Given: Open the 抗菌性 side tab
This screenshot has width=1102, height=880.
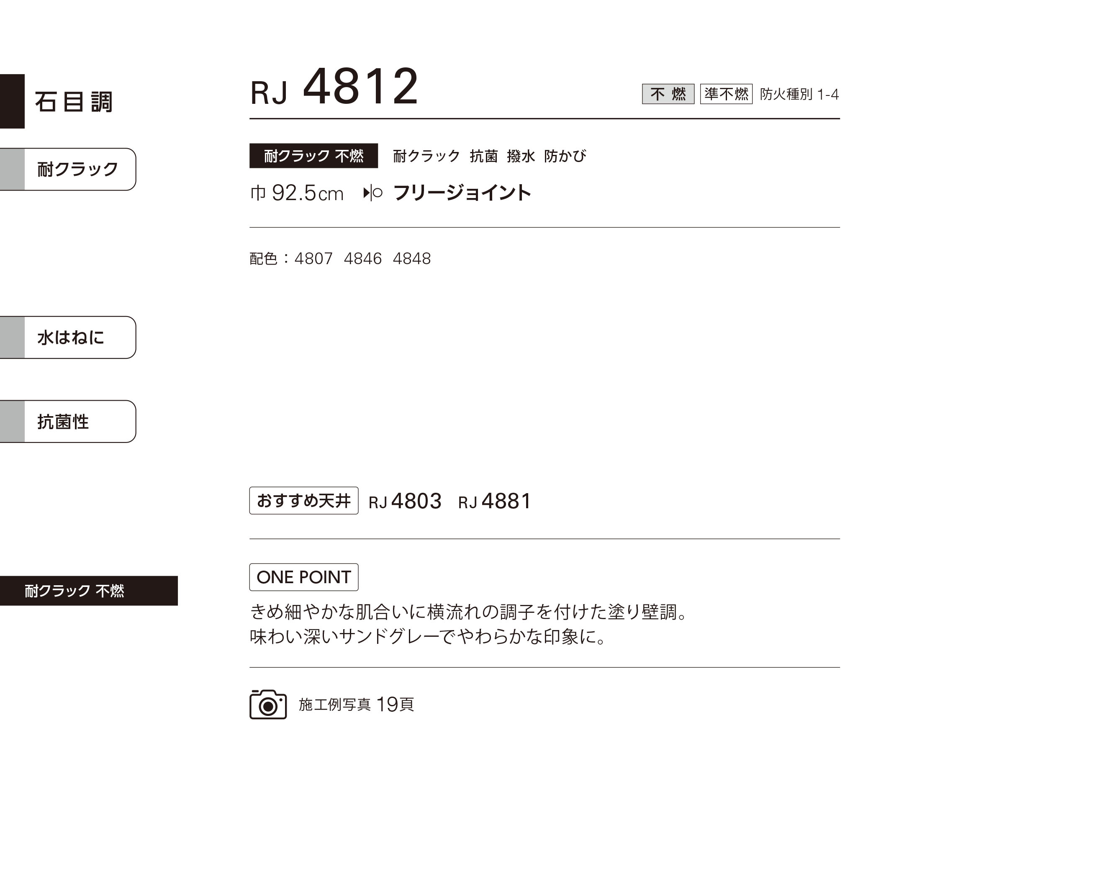Looking at the screenshot, I should (68, 421).
